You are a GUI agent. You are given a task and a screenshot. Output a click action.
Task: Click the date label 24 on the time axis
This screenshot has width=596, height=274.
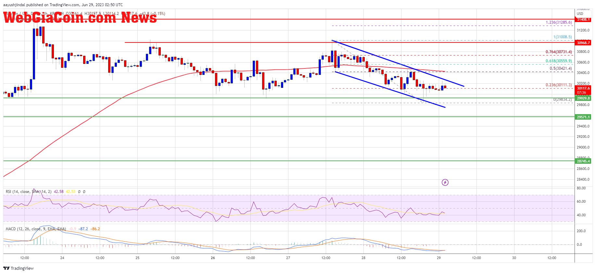click(62, 258)
